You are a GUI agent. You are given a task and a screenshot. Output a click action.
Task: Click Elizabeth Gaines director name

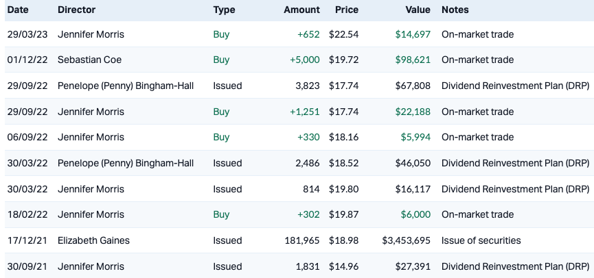click(x=93, y=240)
